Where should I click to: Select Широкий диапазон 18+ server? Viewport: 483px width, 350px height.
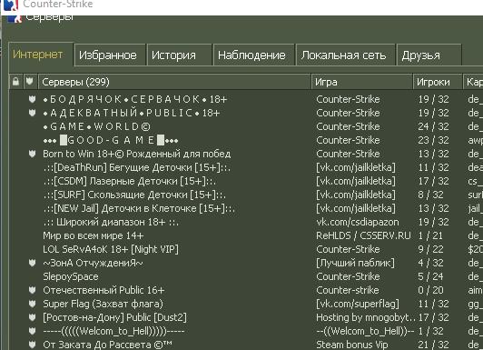click(111, 222)
